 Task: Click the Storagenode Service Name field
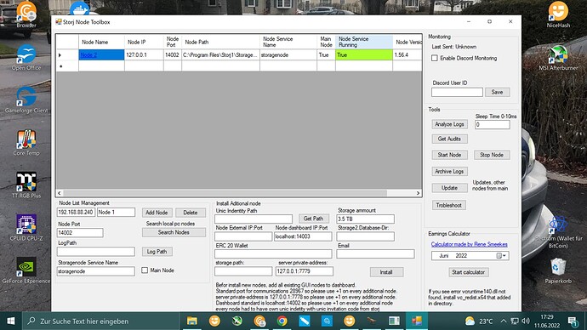(95, 271)
